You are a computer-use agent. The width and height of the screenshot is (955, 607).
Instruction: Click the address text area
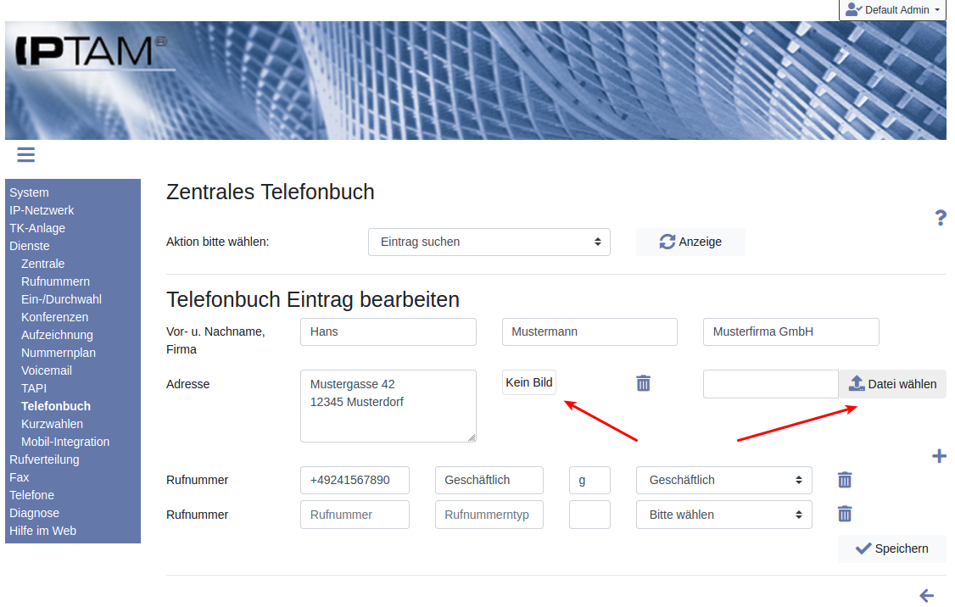point(388,405)
